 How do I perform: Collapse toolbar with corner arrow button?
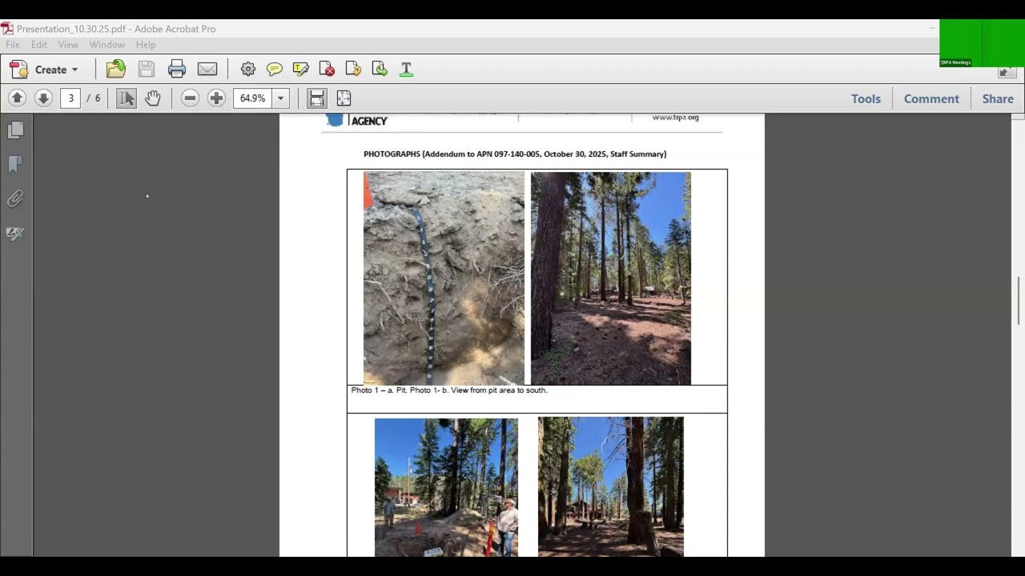[x=1007, y=73]
